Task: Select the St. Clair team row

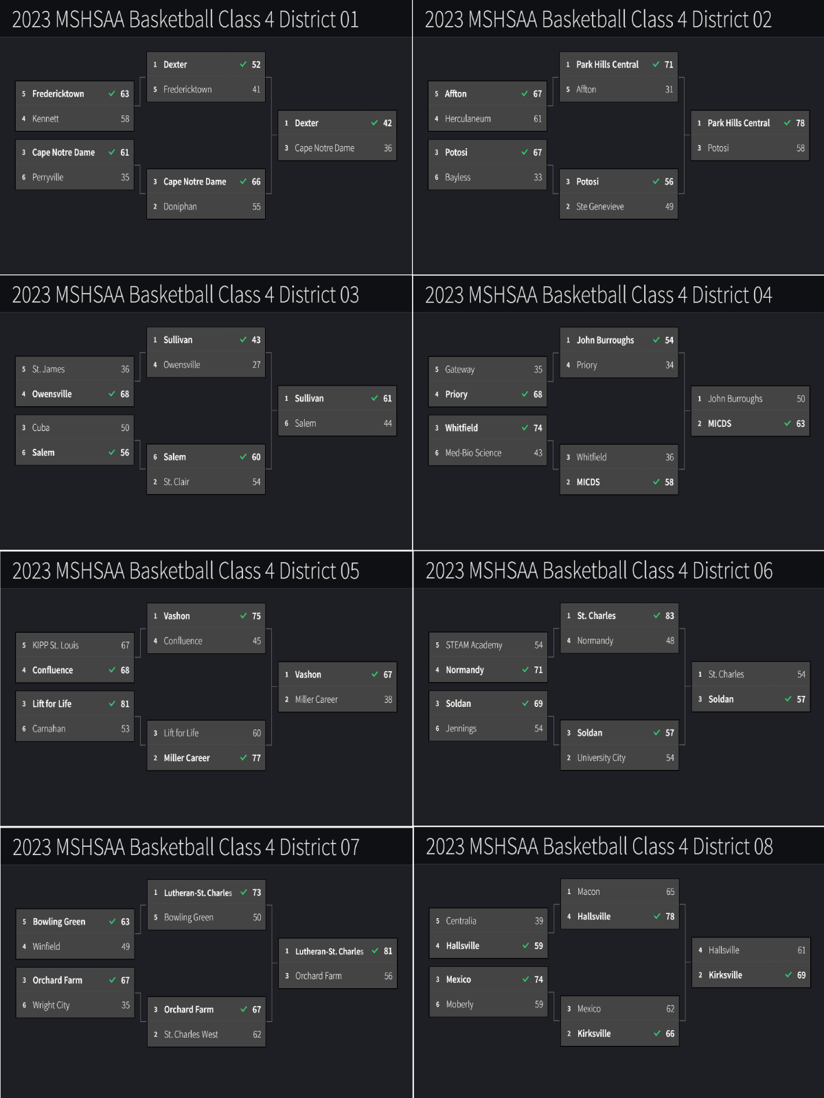Action: 206,482
